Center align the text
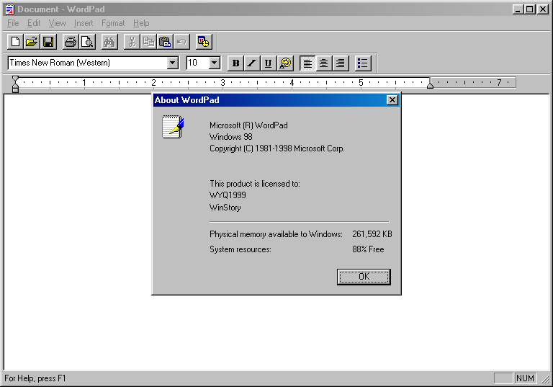553x387 pixels. click(x=324, y=63)
